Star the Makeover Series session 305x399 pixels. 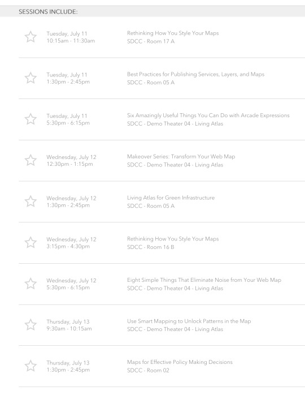[30, 160]
